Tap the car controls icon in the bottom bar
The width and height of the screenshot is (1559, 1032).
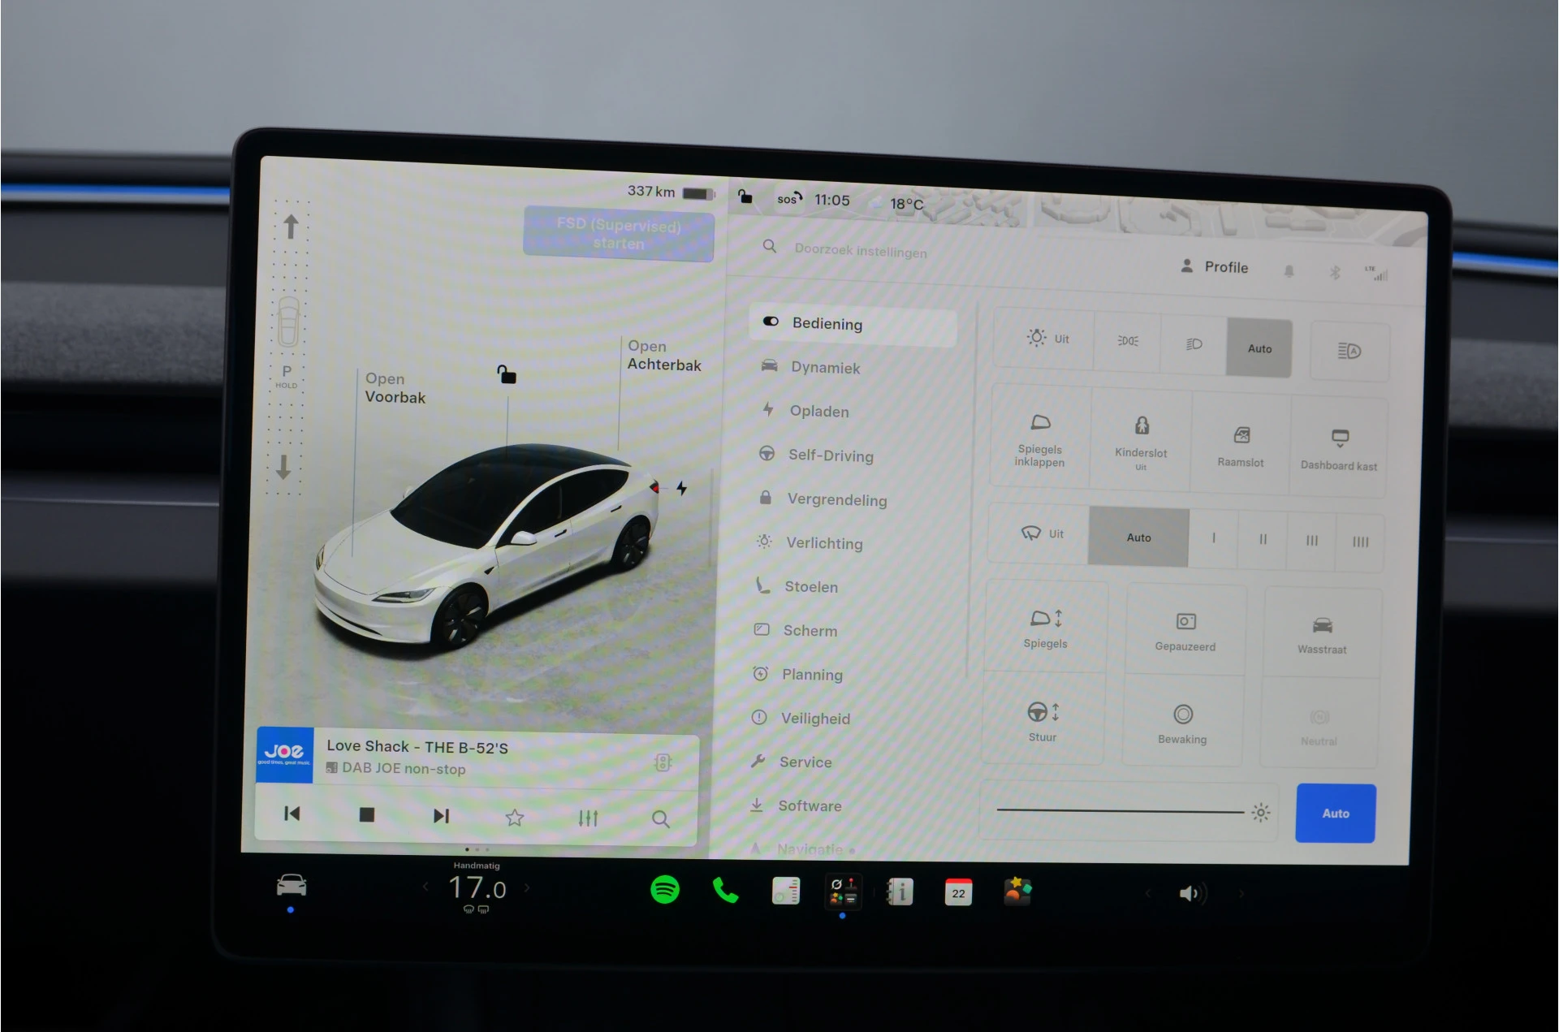(x=292, y=885)
